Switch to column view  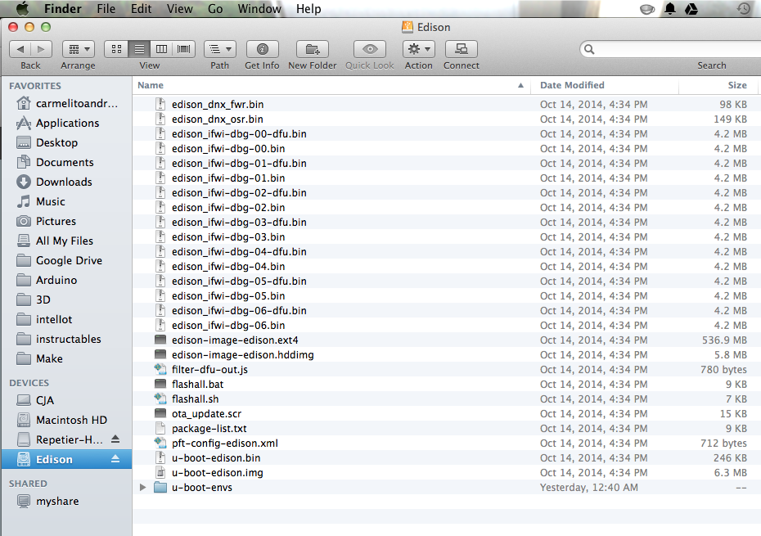162,49
